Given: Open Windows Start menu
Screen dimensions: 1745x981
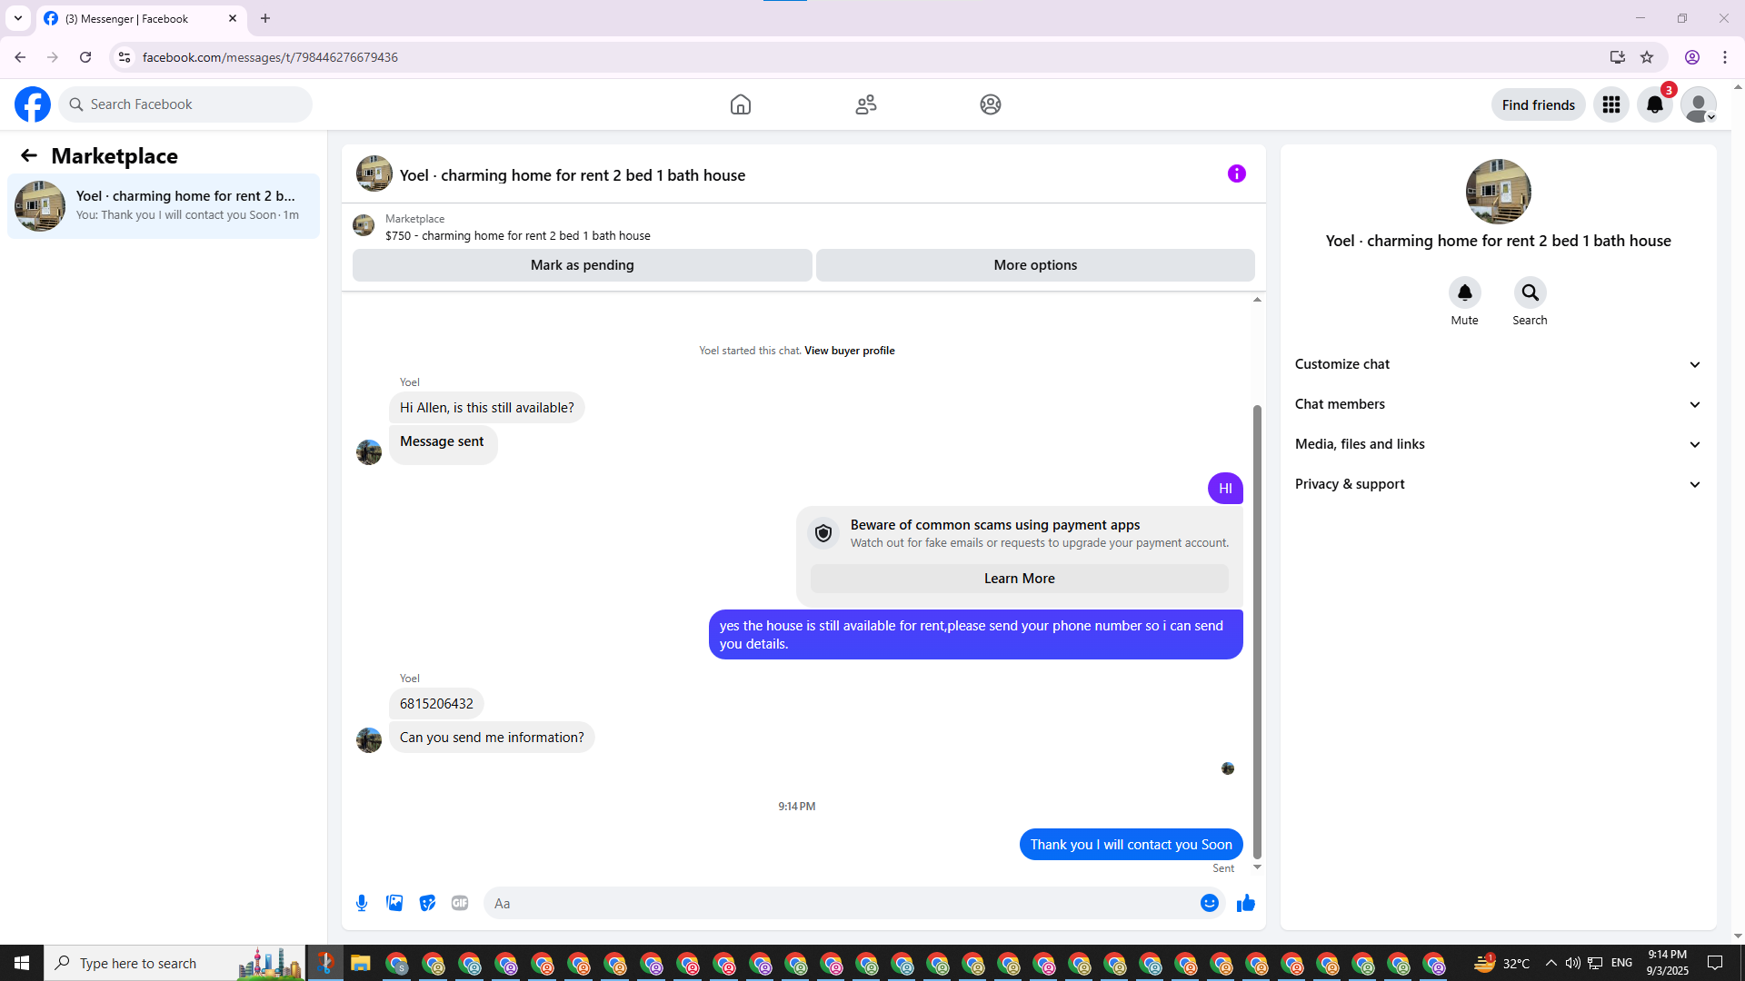Looking at the screenshot, I should (22, 963).
